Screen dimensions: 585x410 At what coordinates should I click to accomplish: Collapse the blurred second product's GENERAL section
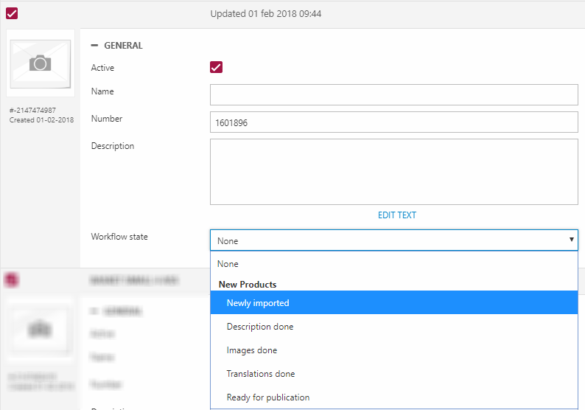tap(94, 311)
